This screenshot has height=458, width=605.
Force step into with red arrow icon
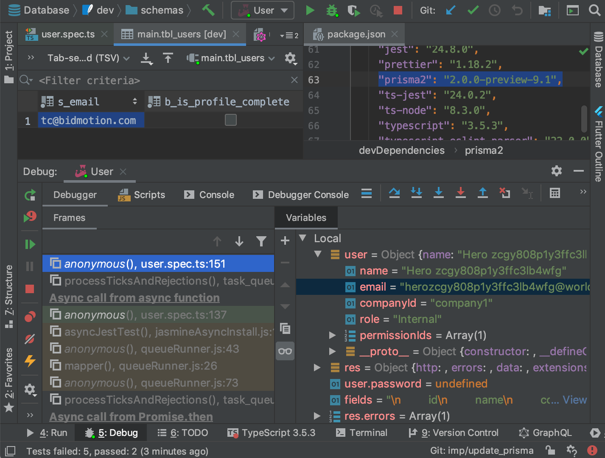[x=461, y=193]
